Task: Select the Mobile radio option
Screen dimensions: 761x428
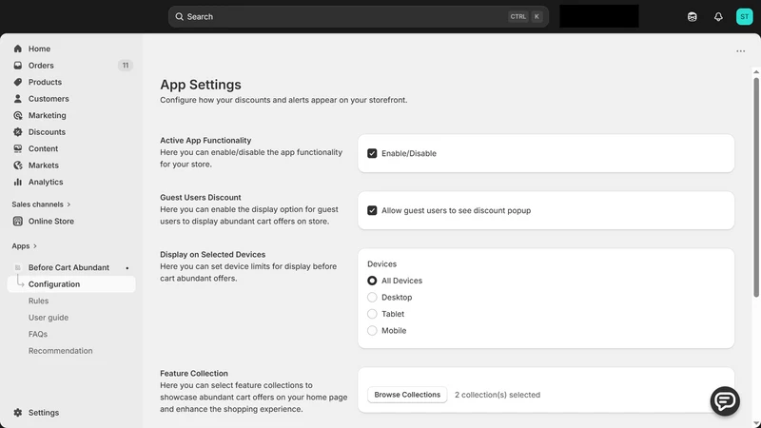Action: pos(372,330)
